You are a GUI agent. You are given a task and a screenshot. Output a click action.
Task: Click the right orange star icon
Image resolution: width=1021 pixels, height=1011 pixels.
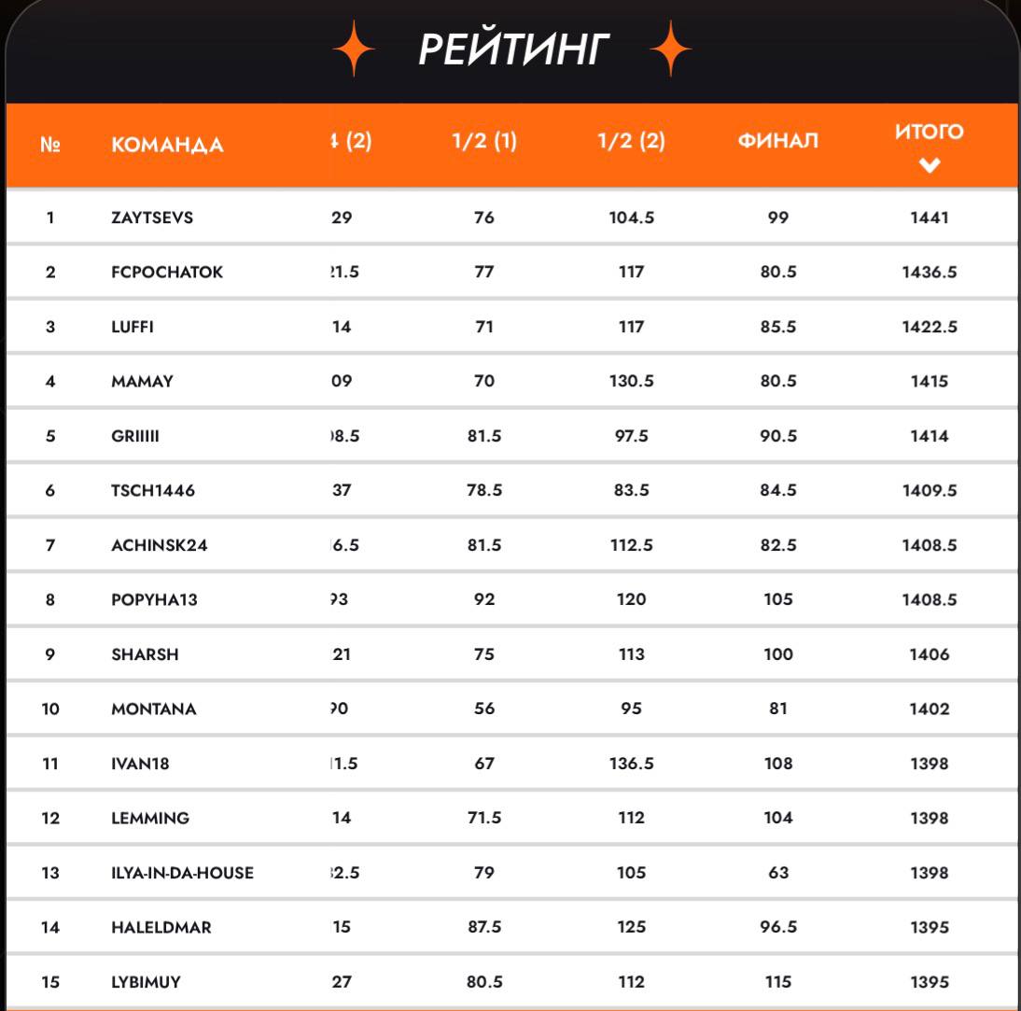coord(670,49)
